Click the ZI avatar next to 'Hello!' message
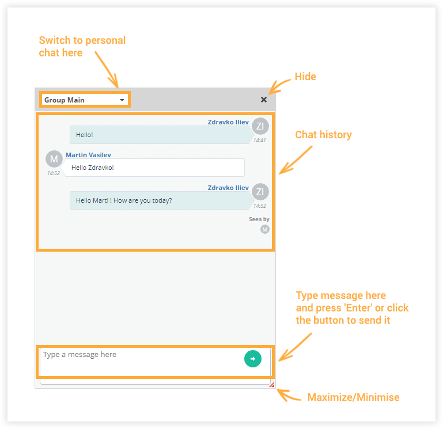Image resolution: width=443 pixels, height=429 pixels. [x=260, y=126]
